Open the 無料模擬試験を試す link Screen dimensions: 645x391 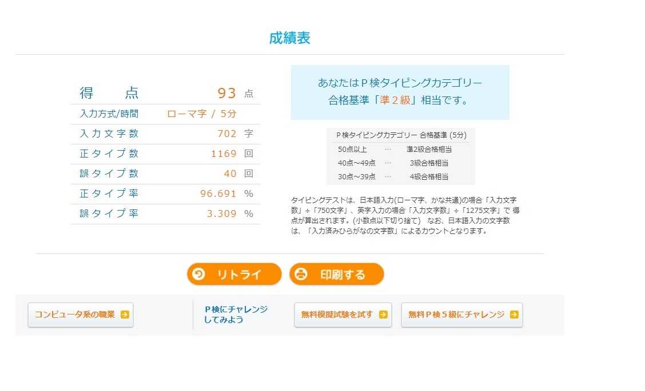point(343,315)
